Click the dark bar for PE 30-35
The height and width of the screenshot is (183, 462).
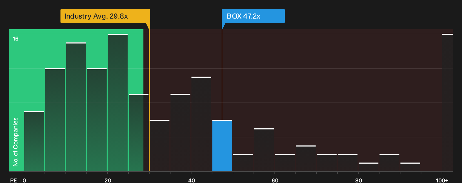point(159,146)
